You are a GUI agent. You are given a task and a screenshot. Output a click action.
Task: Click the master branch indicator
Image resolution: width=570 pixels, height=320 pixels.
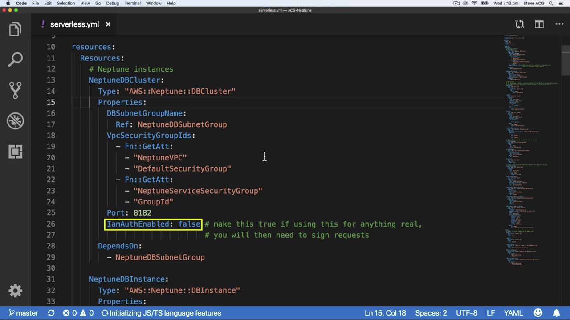click(23, 313)
